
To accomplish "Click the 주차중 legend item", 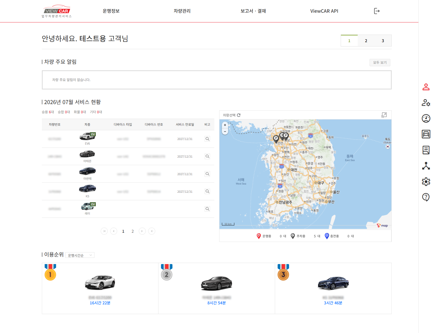I will point(298,236).
